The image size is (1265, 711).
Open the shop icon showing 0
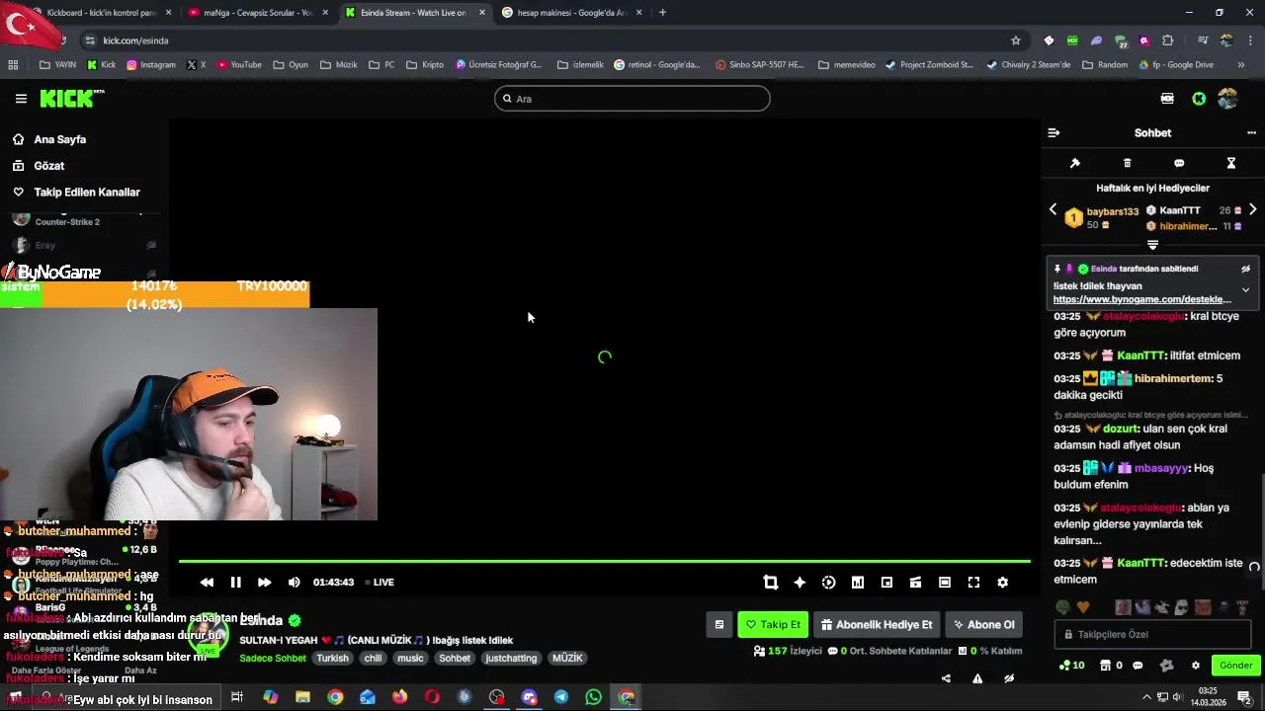(x=1112, y=666)
